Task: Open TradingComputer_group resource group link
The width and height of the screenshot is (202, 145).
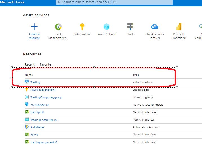Action: click(x=46, y=97)
